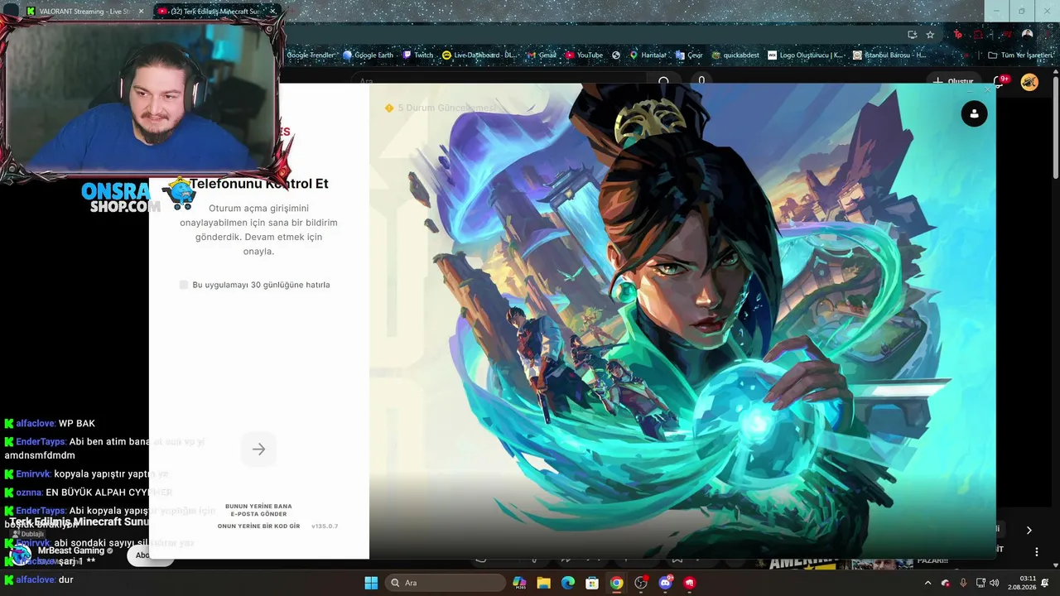The image size is (1060, 596).
Task: Open the İstanbul Barosu bookmark
Action: pyautogui.click(x=890, y=55)
